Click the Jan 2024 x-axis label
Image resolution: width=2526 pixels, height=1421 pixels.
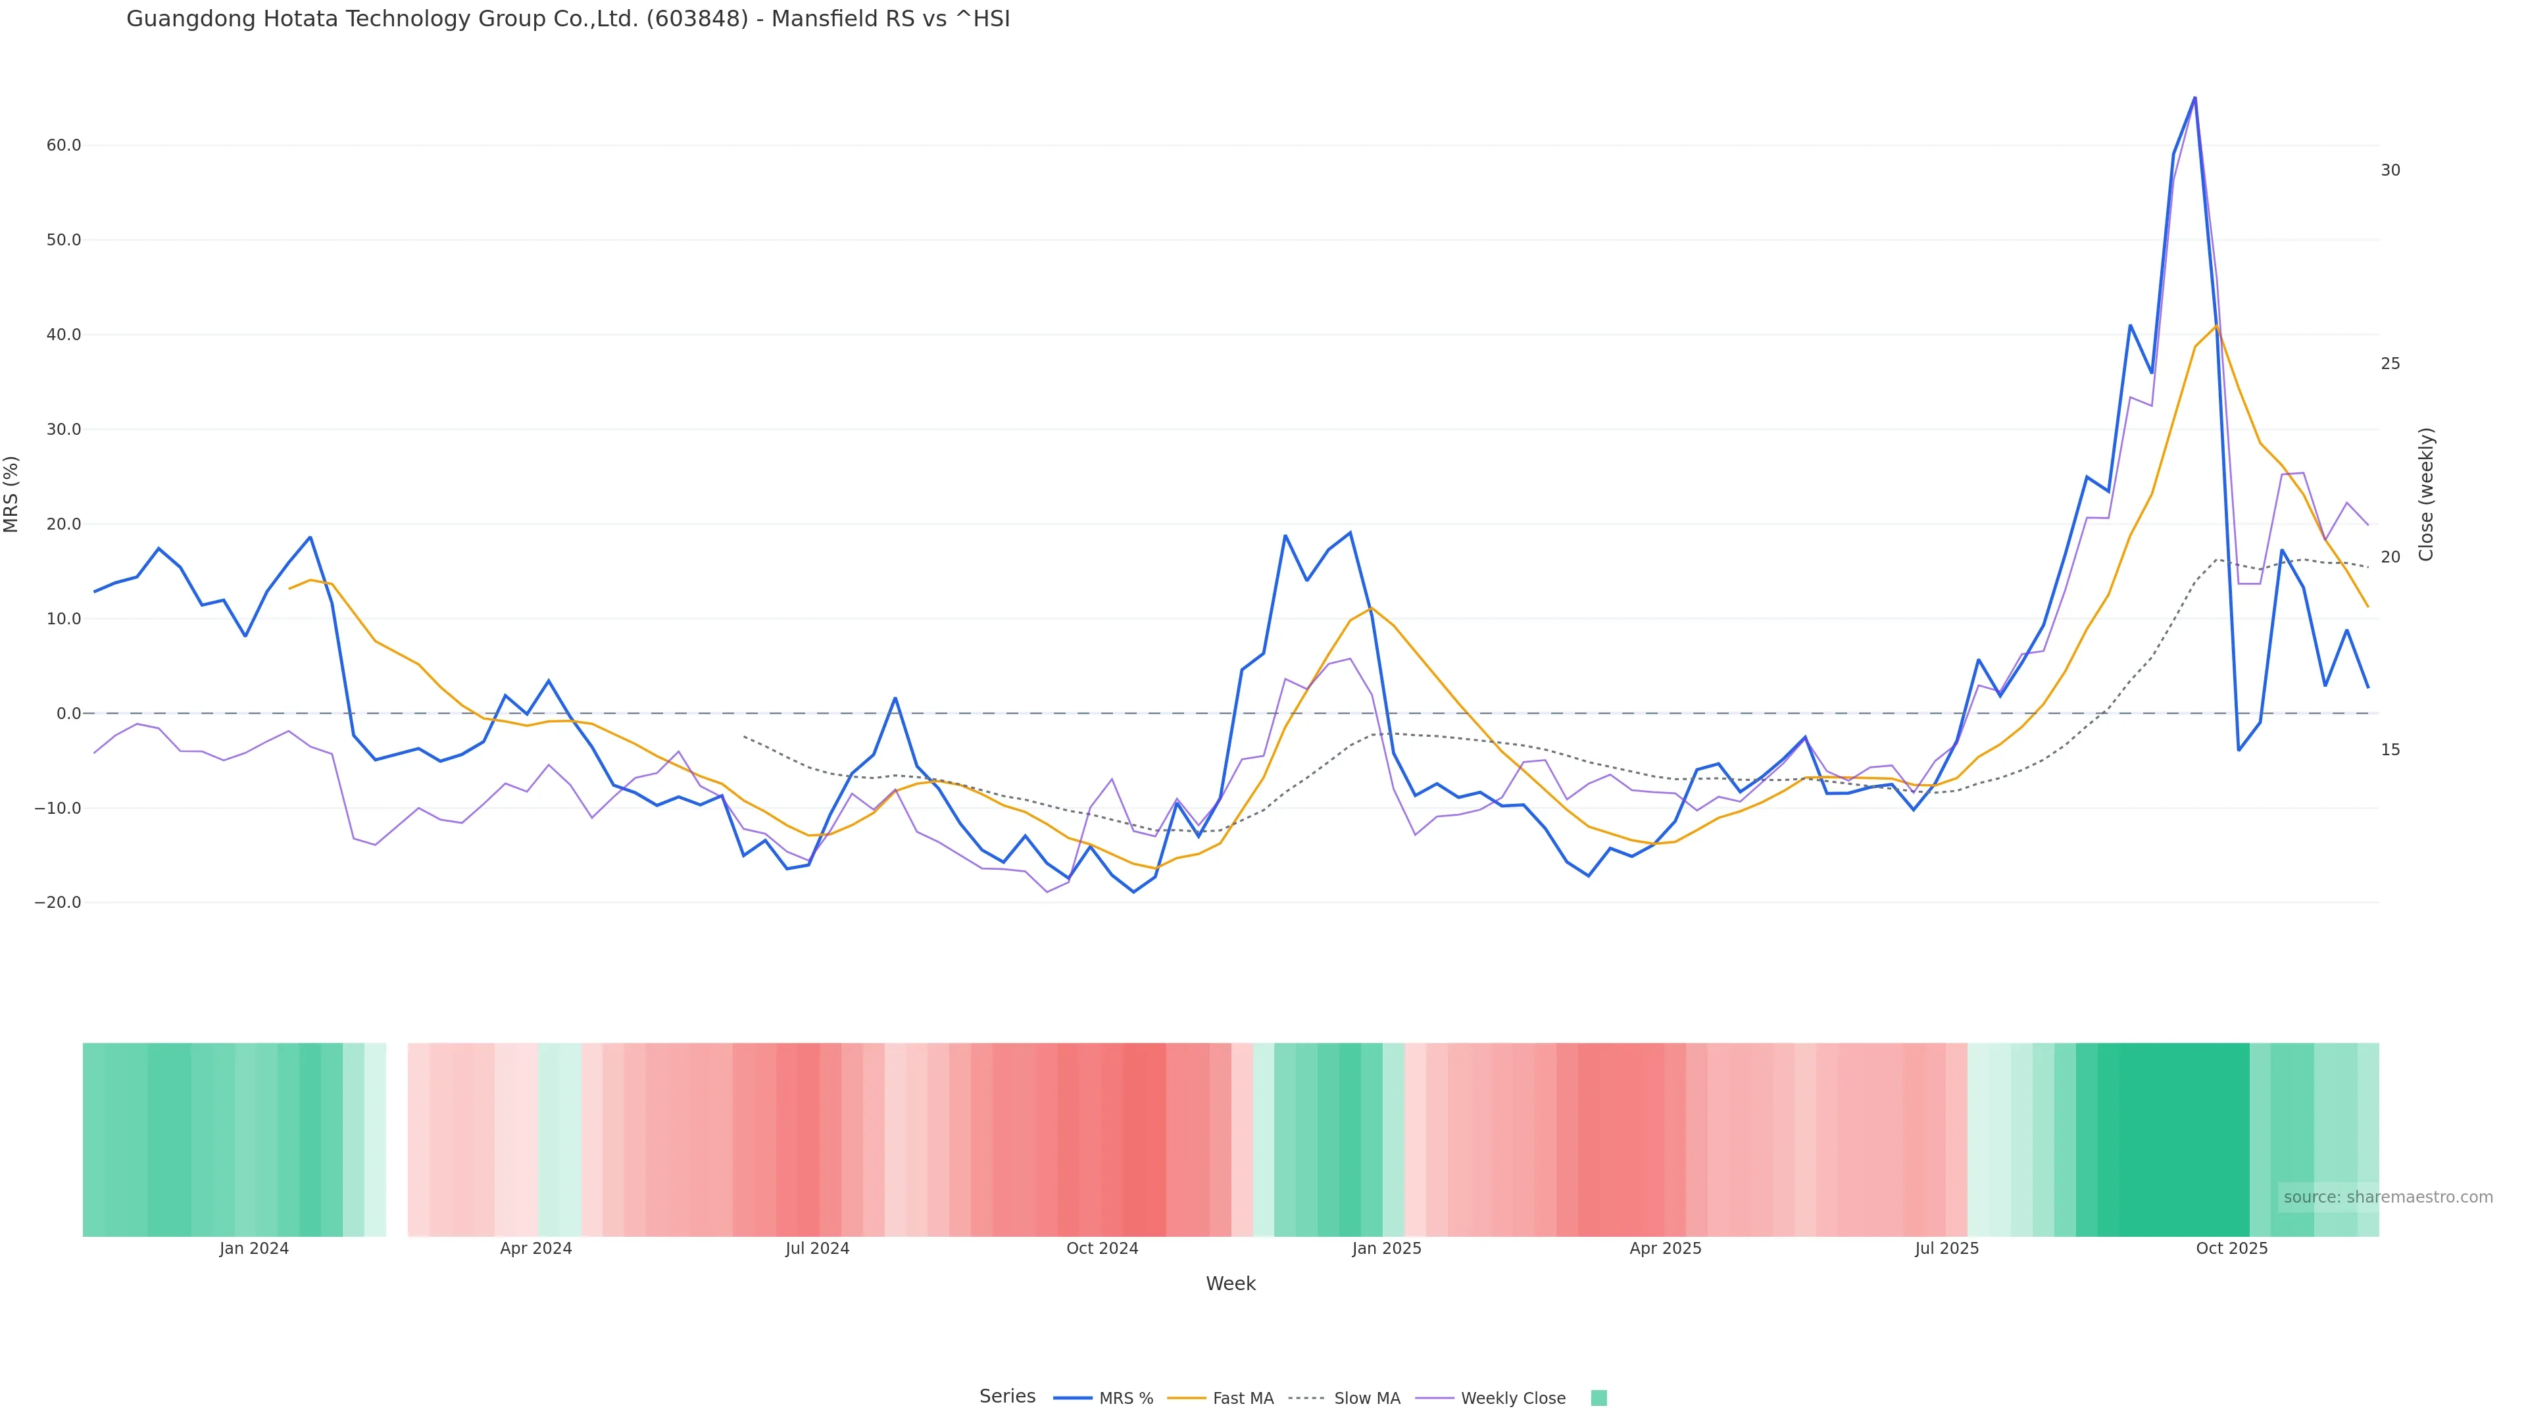pyautogui.click(x=254, y=1249)
